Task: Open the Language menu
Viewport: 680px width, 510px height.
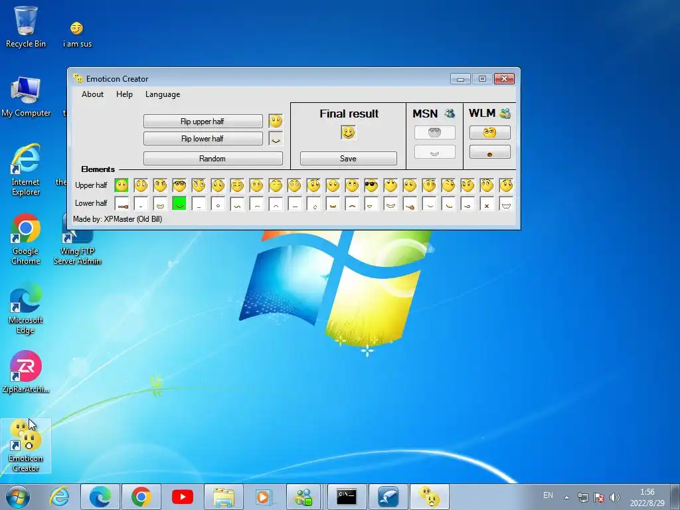Action: (x=163, y=94)
